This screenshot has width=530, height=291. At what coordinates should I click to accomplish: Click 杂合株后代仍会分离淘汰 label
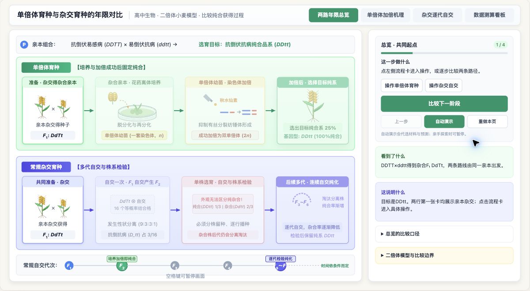[223, 235]
